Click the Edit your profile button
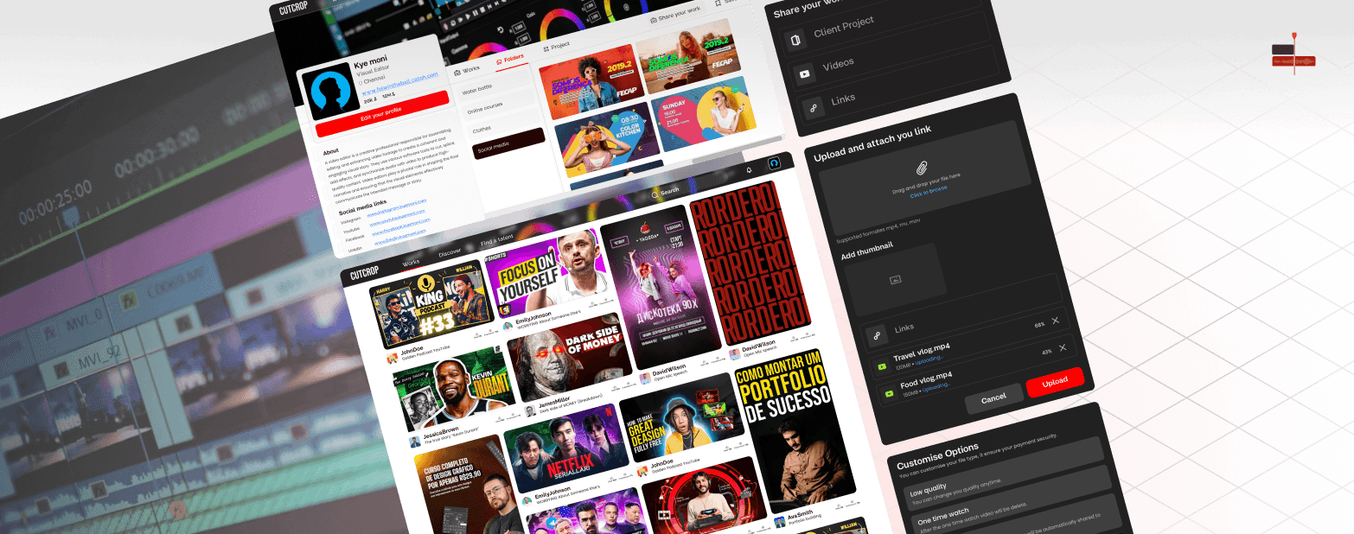The width and height of the screenshot is (1354, 534). click(381, 113)
